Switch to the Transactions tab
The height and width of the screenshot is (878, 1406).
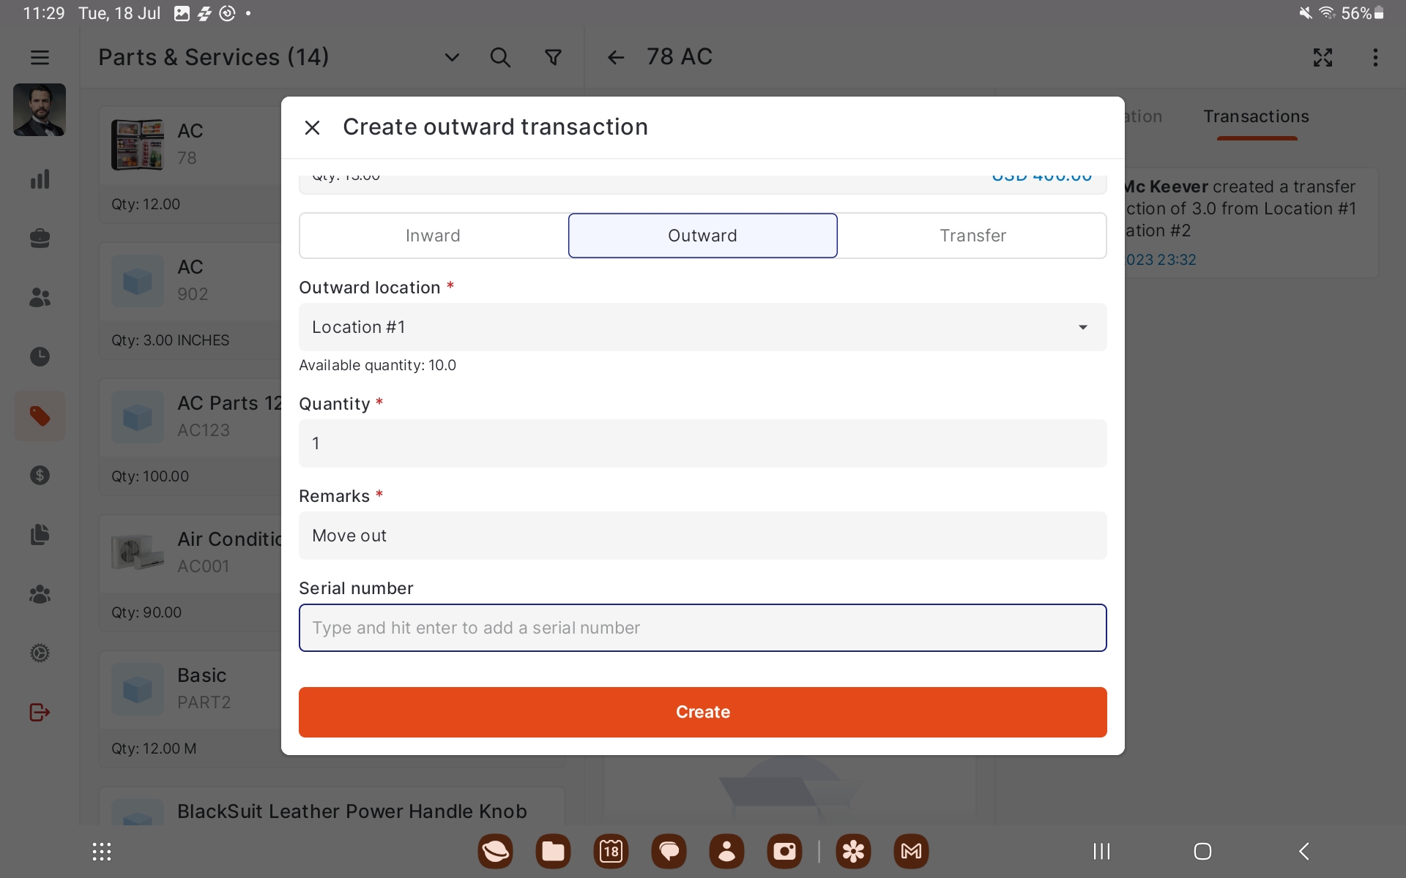pyautogui.click(x=1256, y=117)
